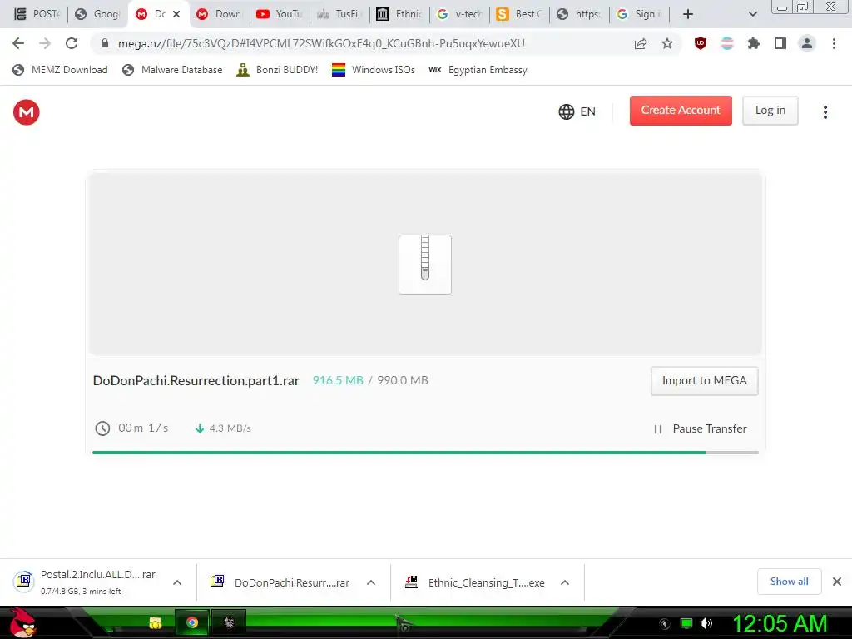This screenshot has height=639, width=852.
Task: Open MEMZ Download bookmark
Action: tap(60, 70)
